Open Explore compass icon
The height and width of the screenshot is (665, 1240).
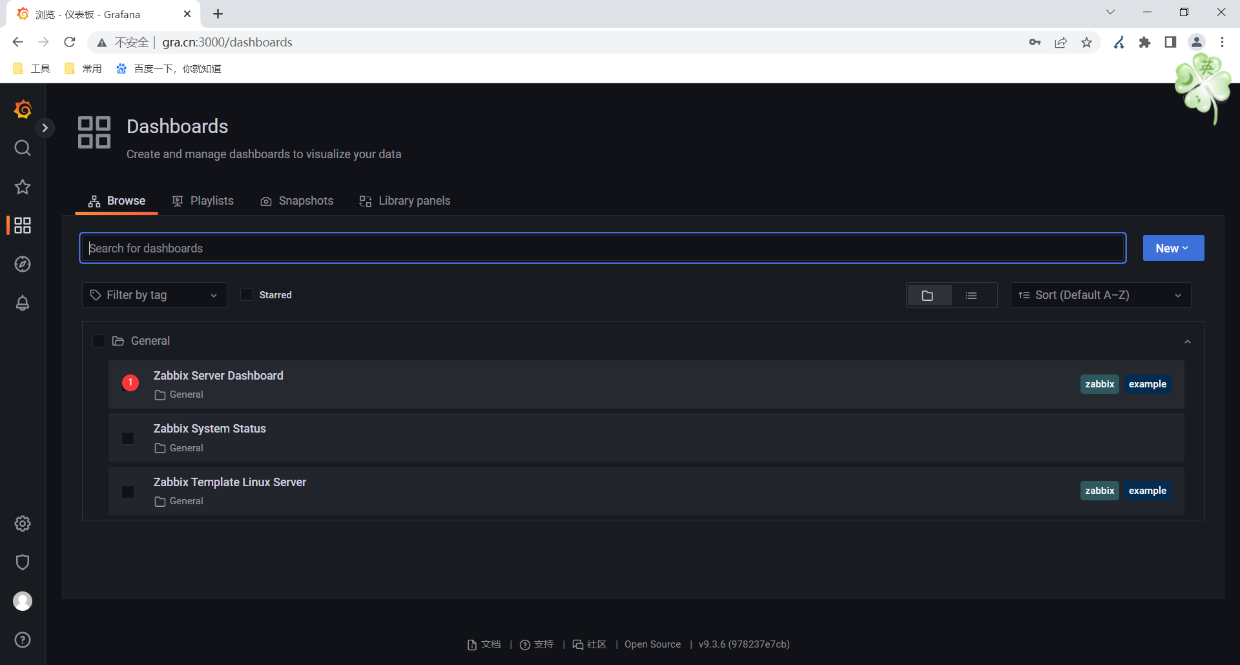[23, 264]
